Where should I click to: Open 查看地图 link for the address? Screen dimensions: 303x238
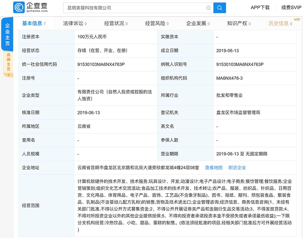pyautogui.click(x=214, y=168)
